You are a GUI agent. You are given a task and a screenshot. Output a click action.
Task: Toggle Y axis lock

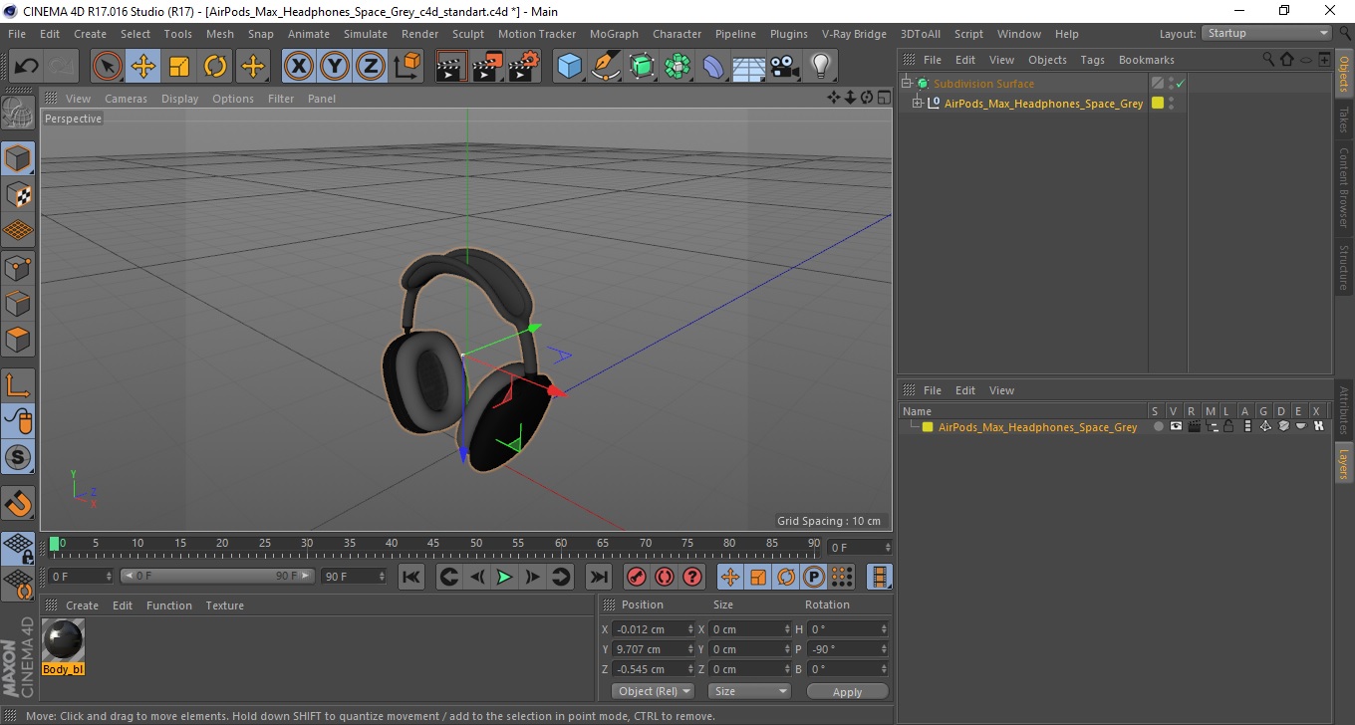click(x=335, y=67)
